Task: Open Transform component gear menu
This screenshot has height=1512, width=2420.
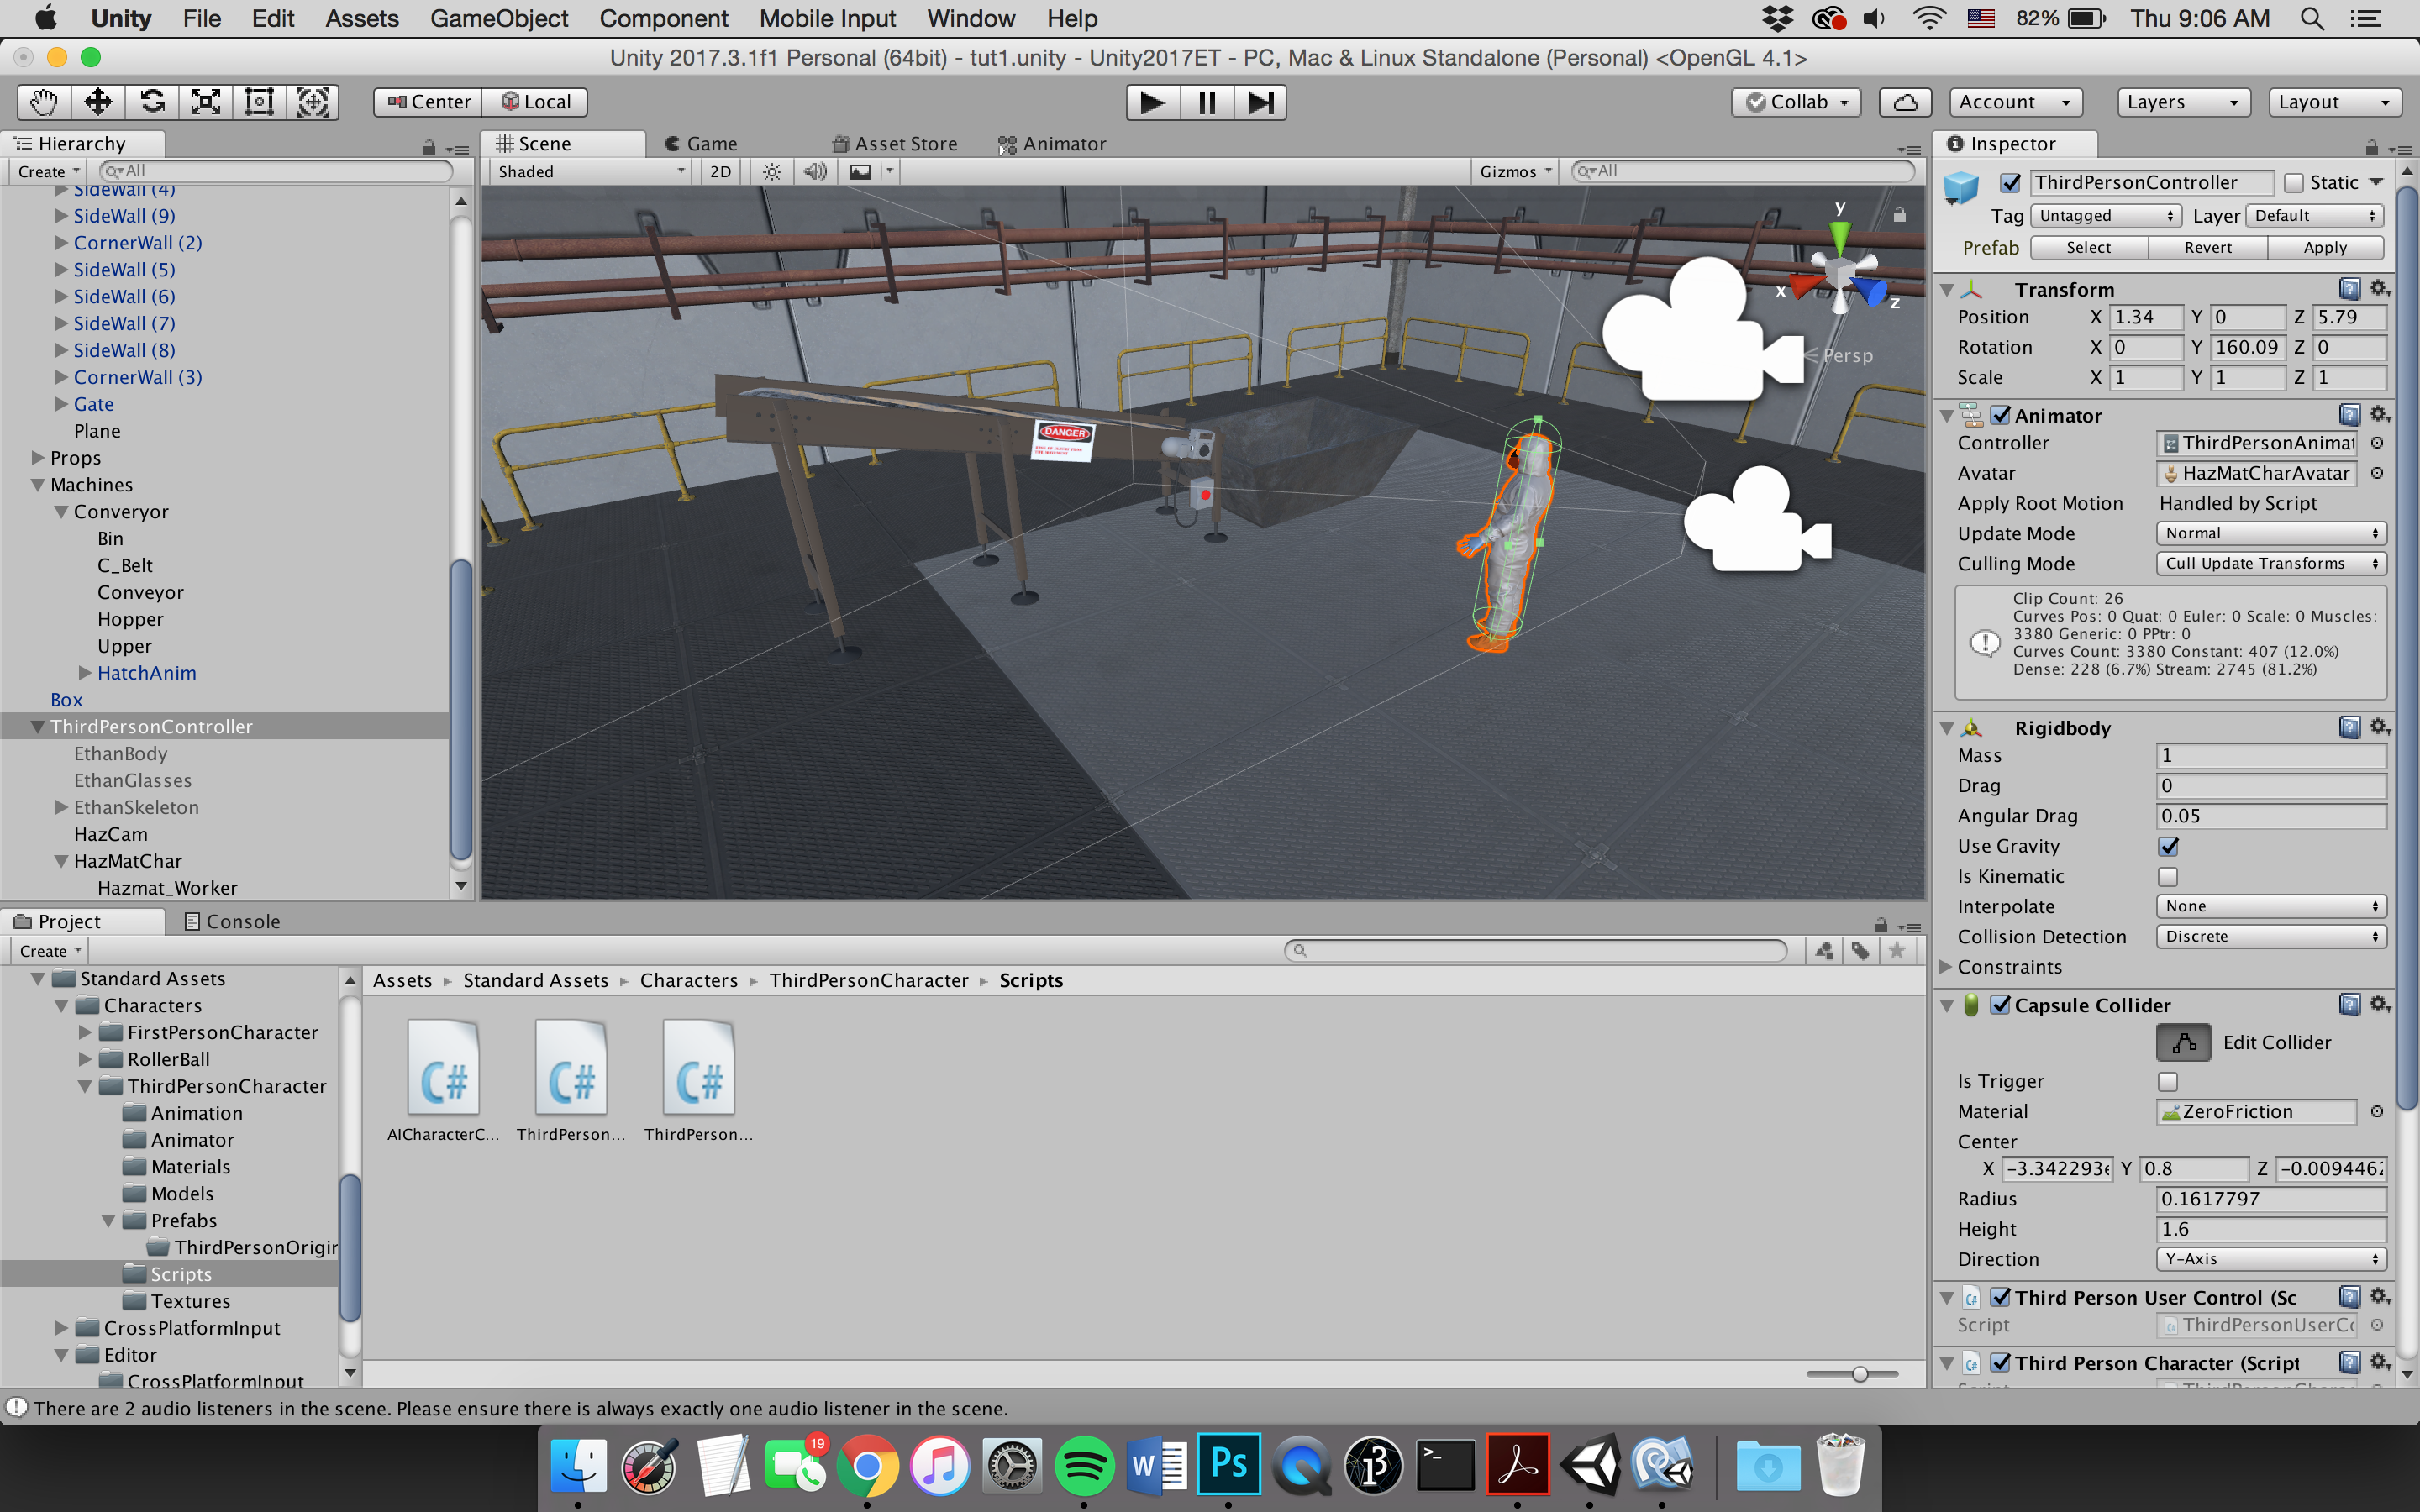Action: 2380,289
